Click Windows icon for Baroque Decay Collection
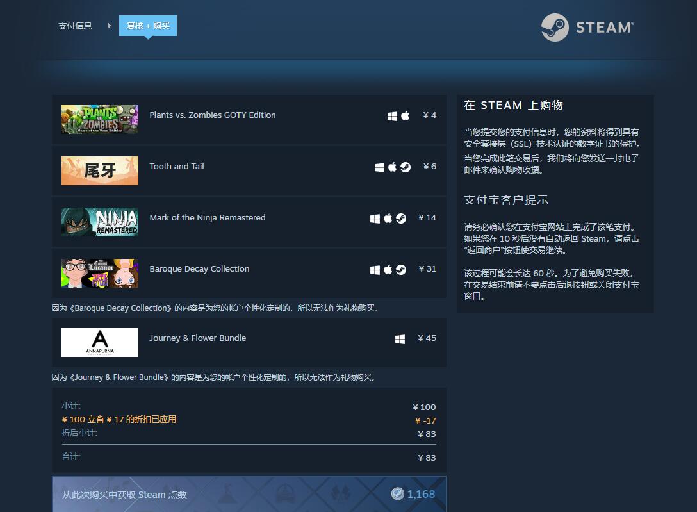 pyautogui.click(x=375, y=270)
